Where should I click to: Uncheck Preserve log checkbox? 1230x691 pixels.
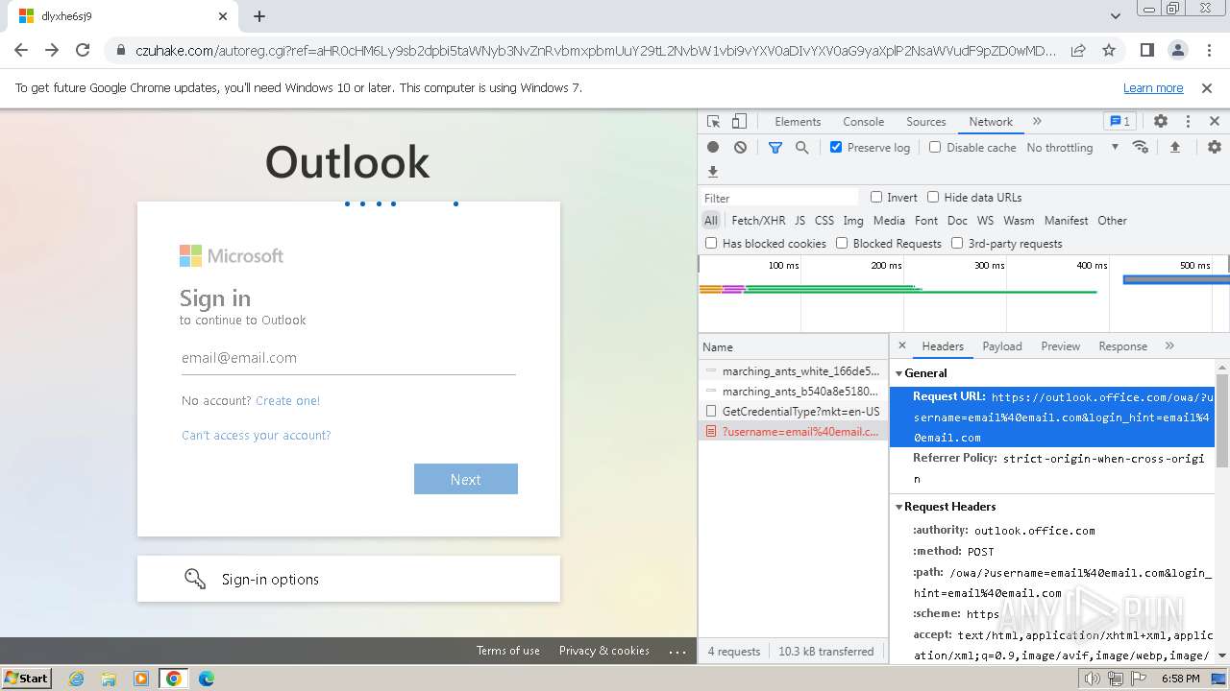click(x=836, y=147)
